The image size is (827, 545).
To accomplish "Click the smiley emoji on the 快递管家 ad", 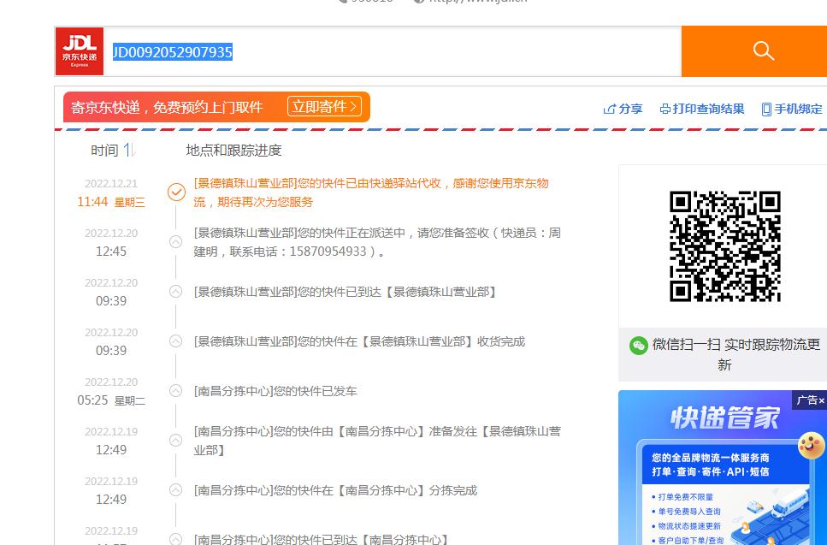I will point(811,446).
